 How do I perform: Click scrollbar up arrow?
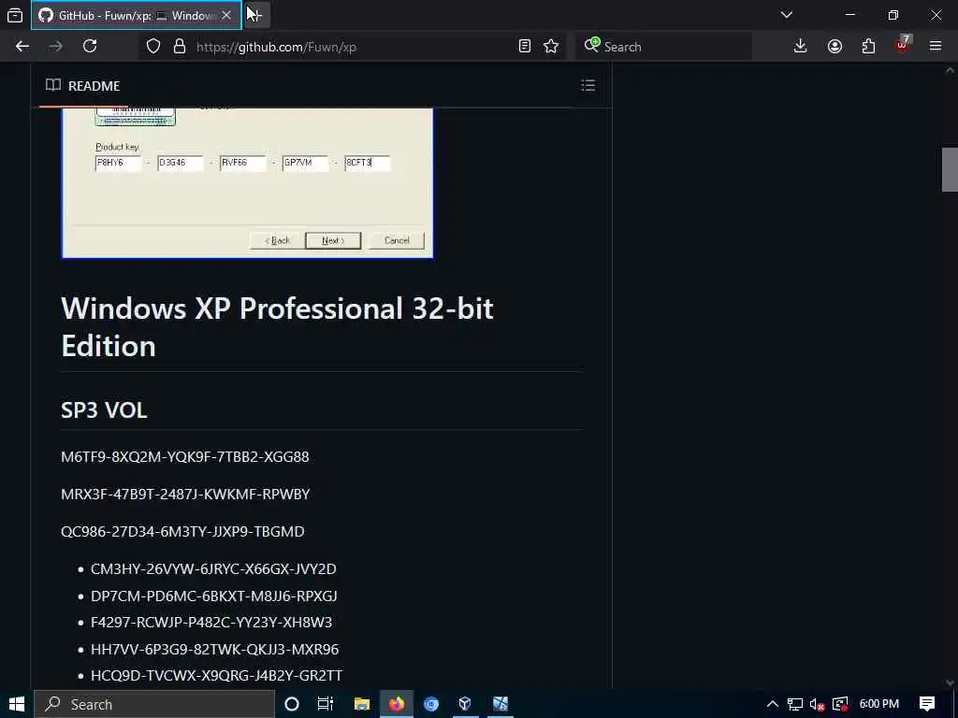(950, 70)
